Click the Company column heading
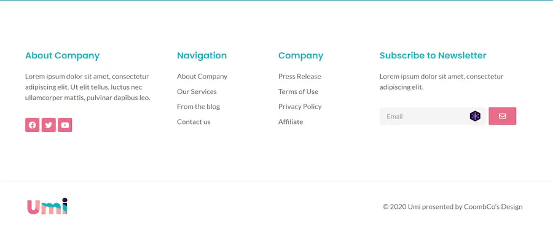The image size is (553, 229). tap(300, 55)
